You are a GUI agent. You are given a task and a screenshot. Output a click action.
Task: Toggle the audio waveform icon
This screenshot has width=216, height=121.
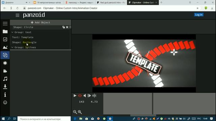coord(94,95)
